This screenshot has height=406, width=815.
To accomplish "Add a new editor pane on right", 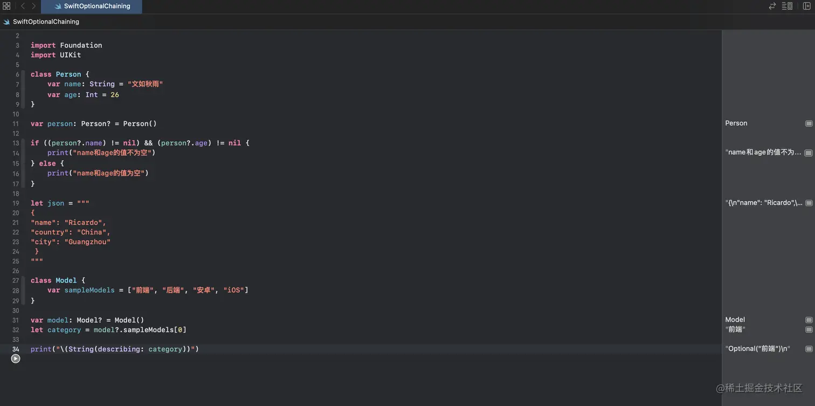I will 806,6.
